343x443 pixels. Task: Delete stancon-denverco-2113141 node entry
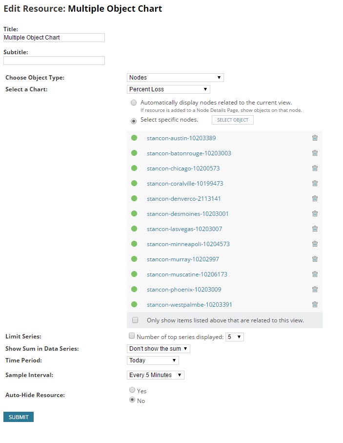(315, 198)
